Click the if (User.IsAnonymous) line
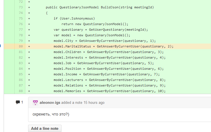This screenshot has width=211, height=132. tap(74, 18)
